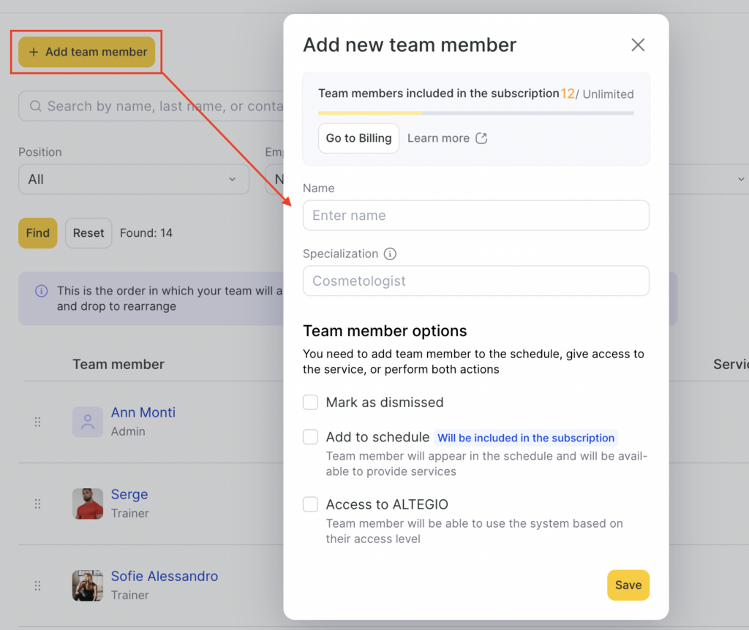Click the info icon in the order notice

coord(42,291)
